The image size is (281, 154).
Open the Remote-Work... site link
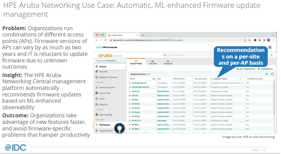pyautogui.click(x=164, y=91)
